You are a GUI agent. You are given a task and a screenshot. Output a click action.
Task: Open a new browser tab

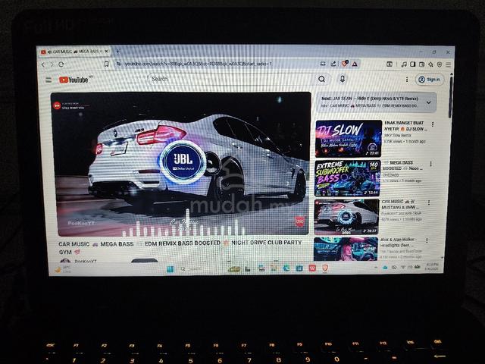click(117, 51)
